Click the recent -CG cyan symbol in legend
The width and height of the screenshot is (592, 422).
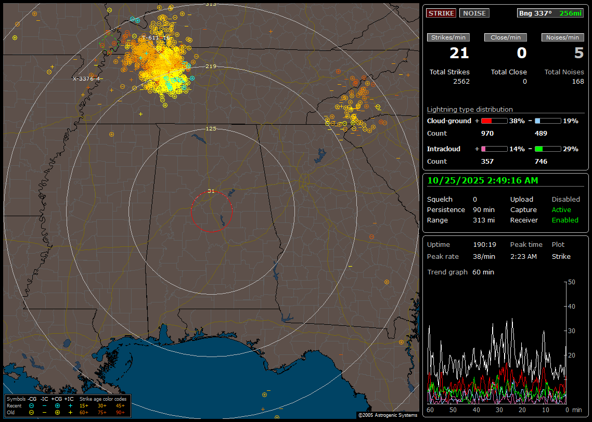pyautogui.click(x=32, y=405)
